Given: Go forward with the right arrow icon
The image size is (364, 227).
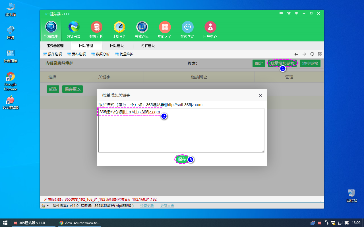Looking at the screenshot, I should click(x=304, y=54).
